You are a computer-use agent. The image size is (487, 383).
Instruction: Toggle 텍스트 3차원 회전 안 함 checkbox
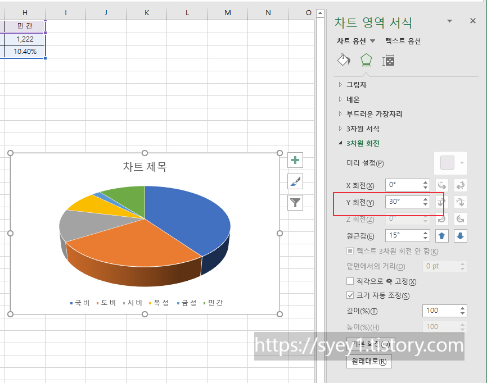(x=350, y=250)
